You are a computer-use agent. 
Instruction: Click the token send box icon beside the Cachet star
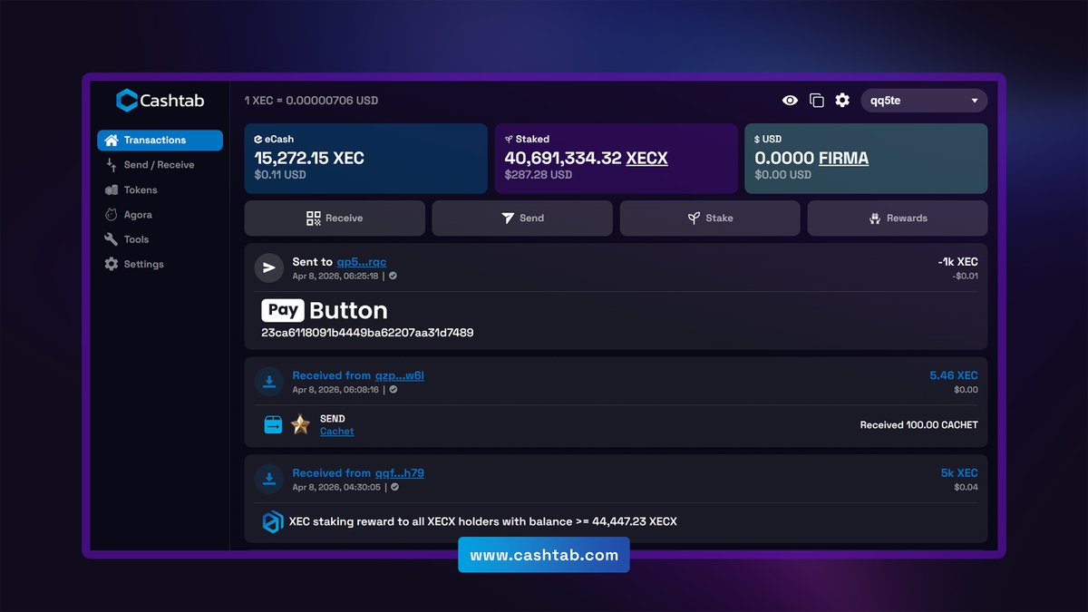click(x=273, y=424)
